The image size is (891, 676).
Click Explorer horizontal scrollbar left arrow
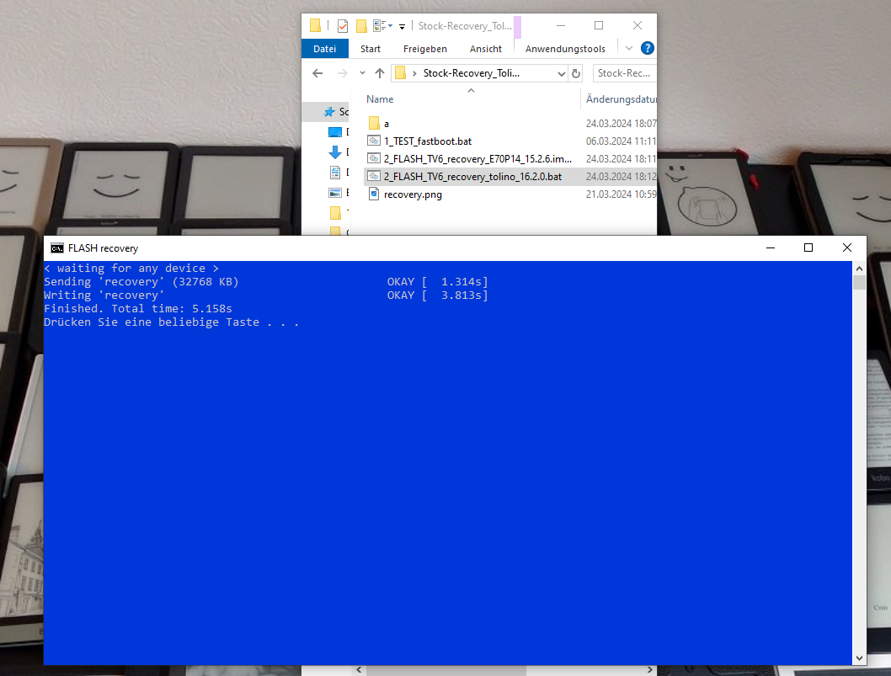click(359, 670)
